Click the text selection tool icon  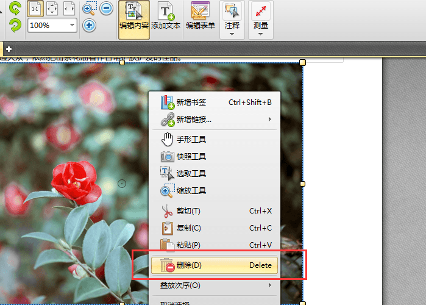[x=168, y=174]
